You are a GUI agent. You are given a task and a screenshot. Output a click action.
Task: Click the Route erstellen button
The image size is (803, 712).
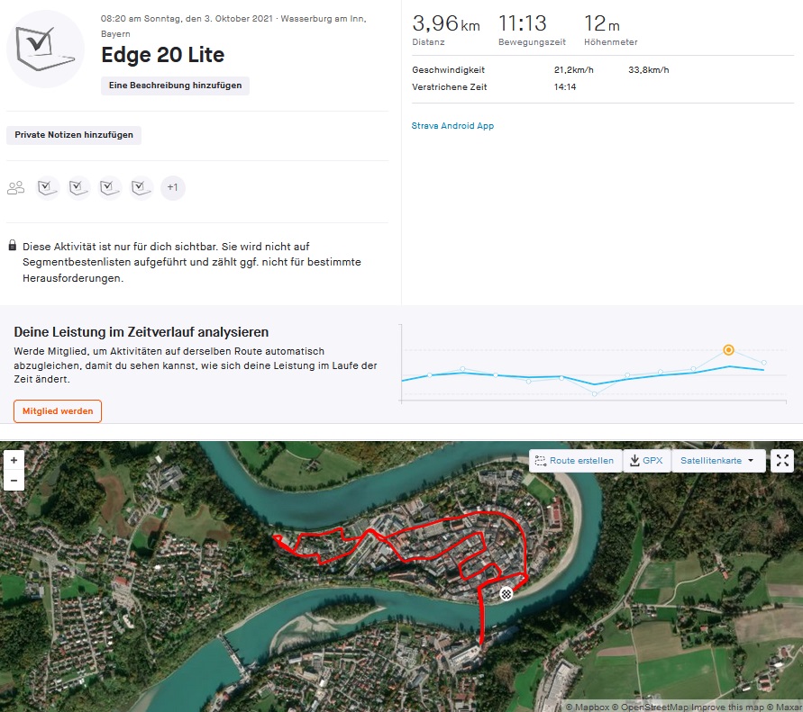pyautogui.click(x=575, y=461)
